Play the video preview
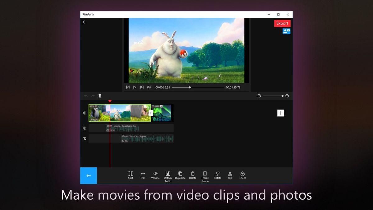The width and height of the screenshot is (373, 210). [x=135, y=87]
